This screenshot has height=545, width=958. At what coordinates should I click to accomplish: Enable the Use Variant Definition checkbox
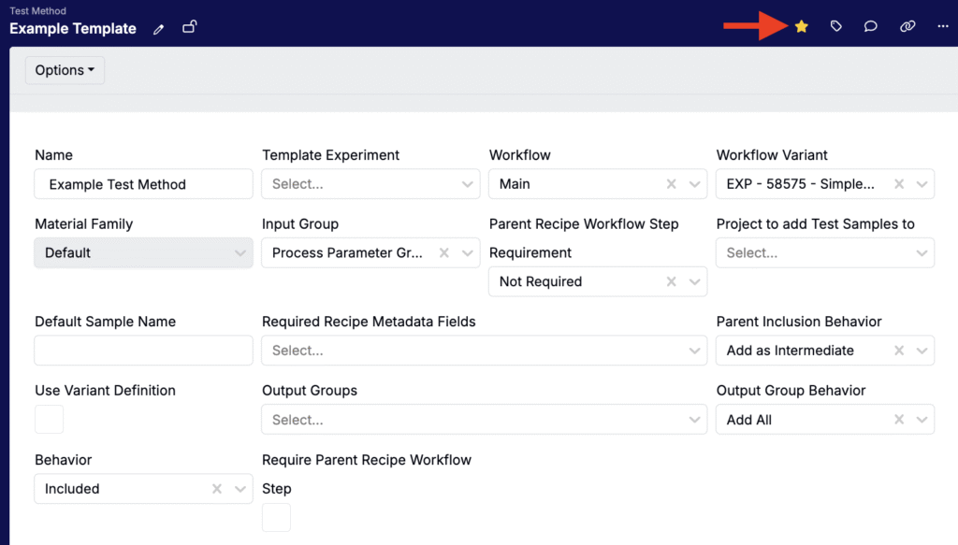(49, 420)
